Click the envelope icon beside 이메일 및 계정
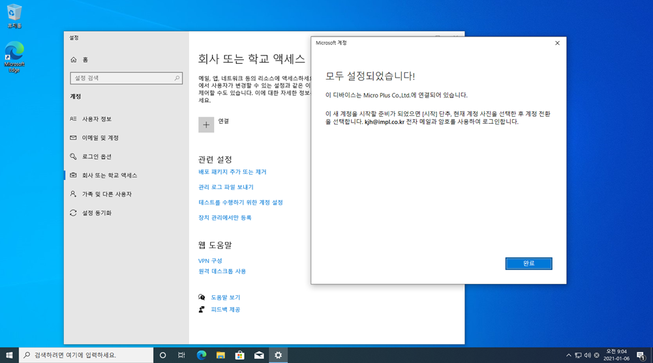This screenshot has height=363, width=653. (73, 138)
